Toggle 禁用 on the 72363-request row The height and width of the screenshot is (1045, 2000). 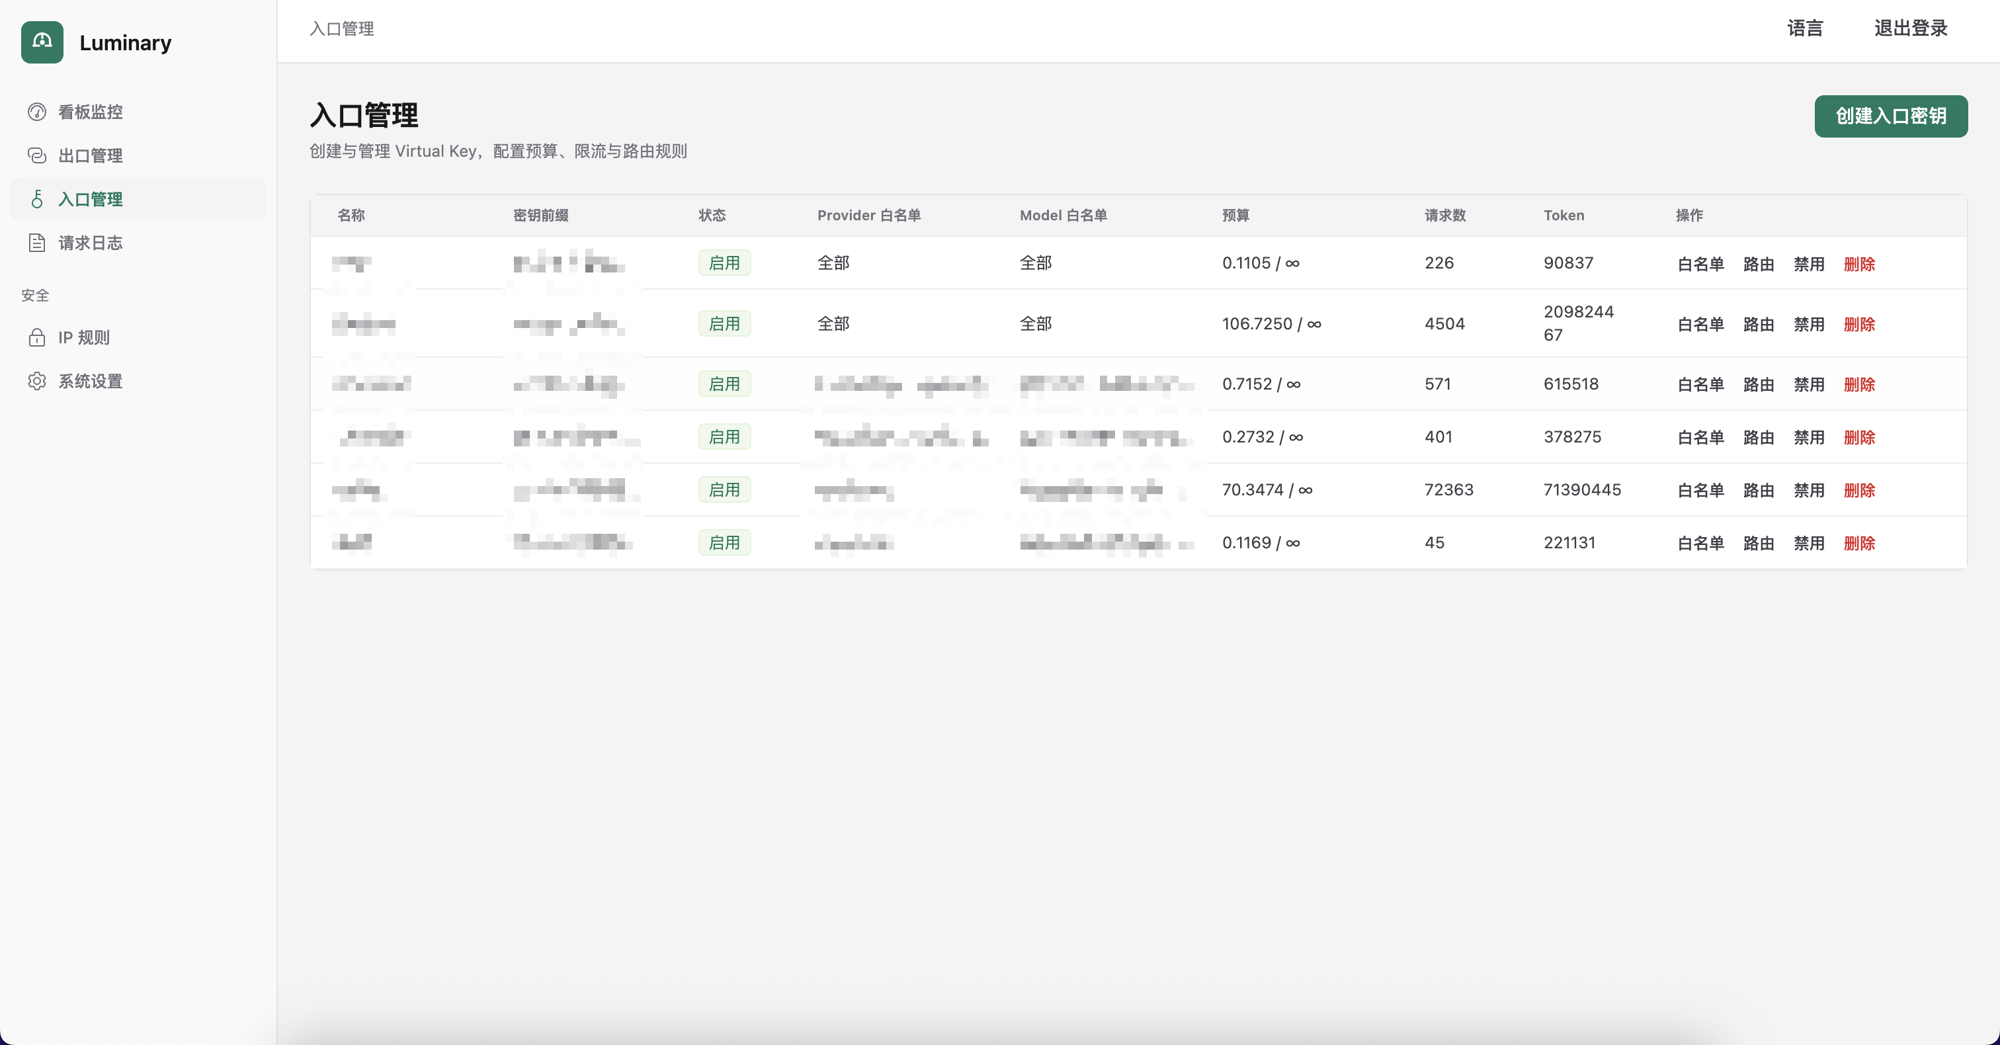coord(1808,491)
